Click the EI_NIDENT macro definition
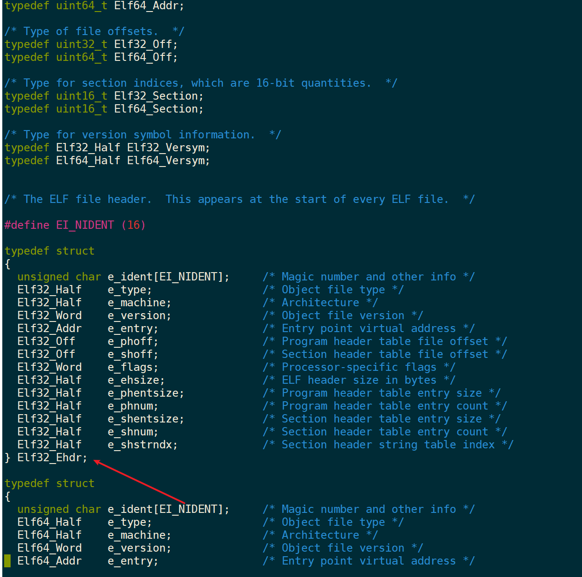 (85, 225)
